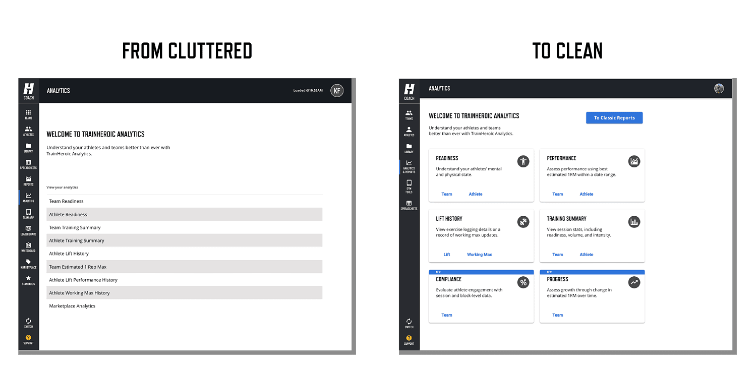Open Gym Tools in the clean sidebar
756x369 pixels.
(x=409, y=187)
